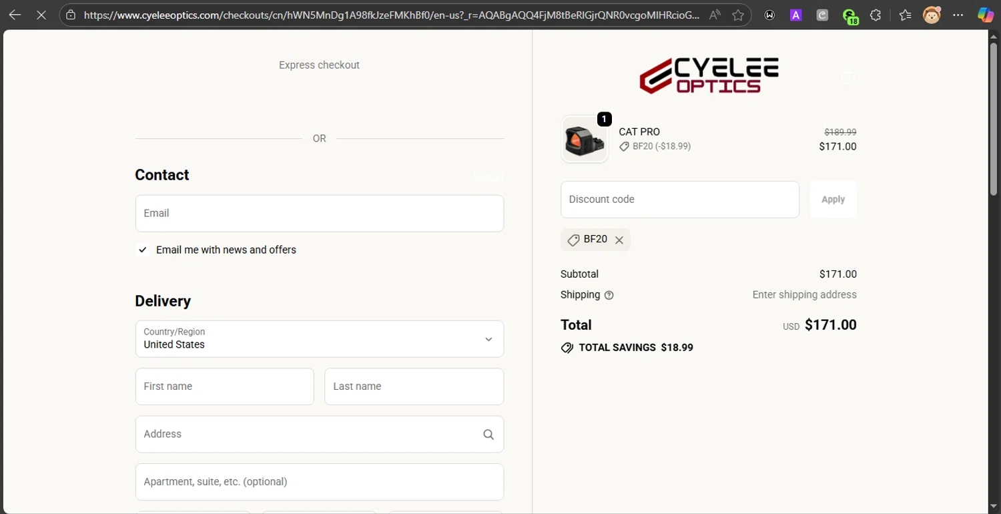The image size is (1001, 514).
Task: Select the URL in the address bar
Action: click(392, 15)
